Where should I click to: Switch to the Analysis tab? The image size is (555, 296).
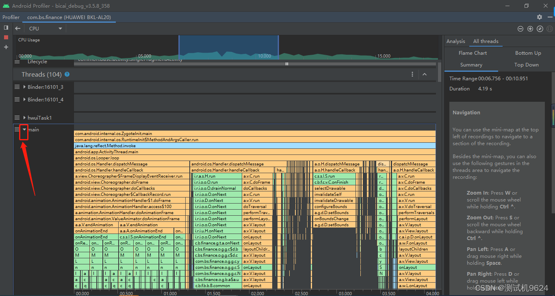click(x=455, y=41)
